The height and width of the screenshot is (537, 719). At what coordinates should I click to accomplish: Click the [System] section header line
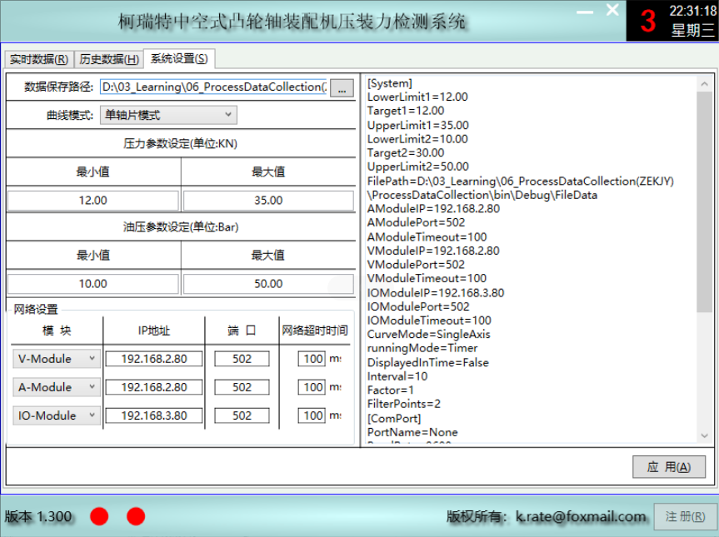click(x=390, y=83)
